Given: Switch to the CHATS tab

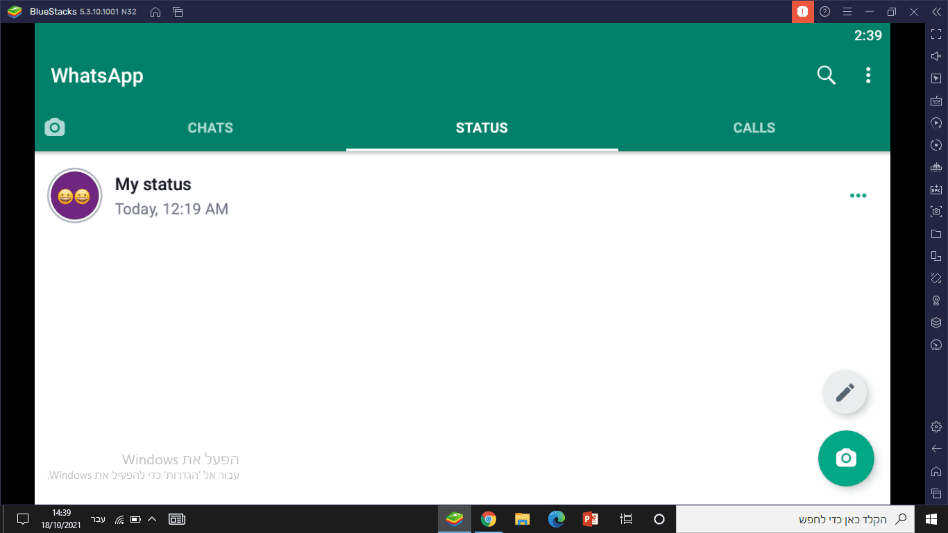Looking at the screenshot, I should [210, 128].
